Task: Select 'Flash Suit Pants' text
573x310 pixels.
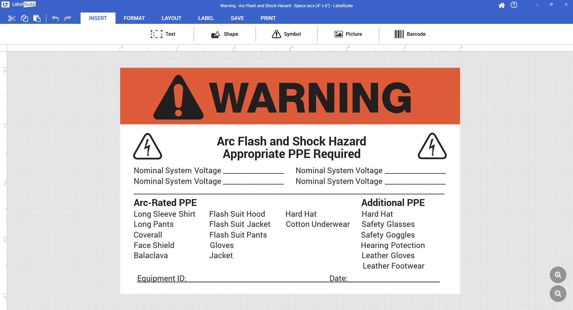Action: tap(238, 235)
